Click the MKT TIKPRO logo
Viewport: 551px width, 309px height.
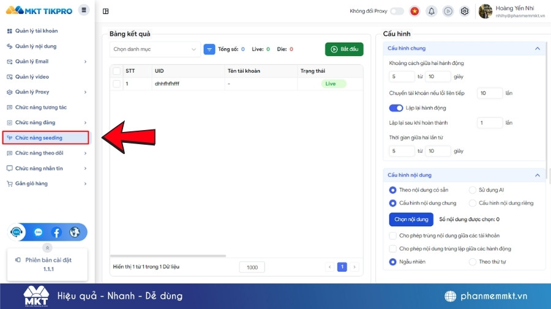tap(39, 10)
